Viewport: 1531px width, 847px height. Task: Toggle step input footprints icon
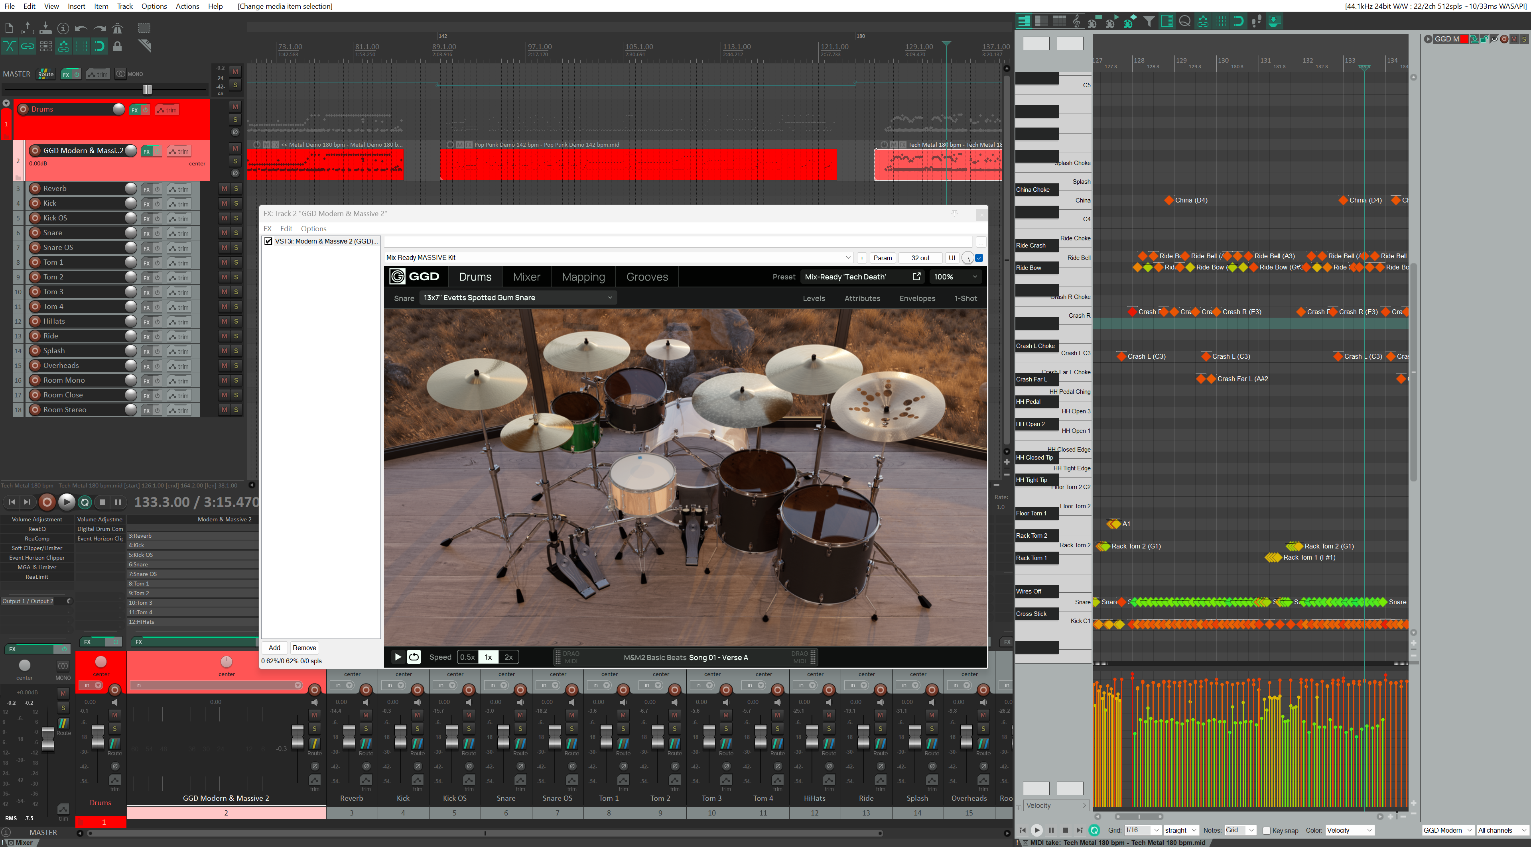click(1256, 22)
